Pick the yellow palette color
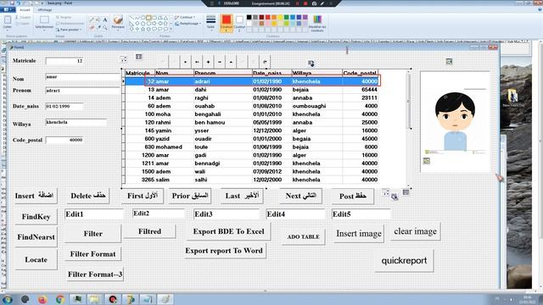 click(280, 17)
